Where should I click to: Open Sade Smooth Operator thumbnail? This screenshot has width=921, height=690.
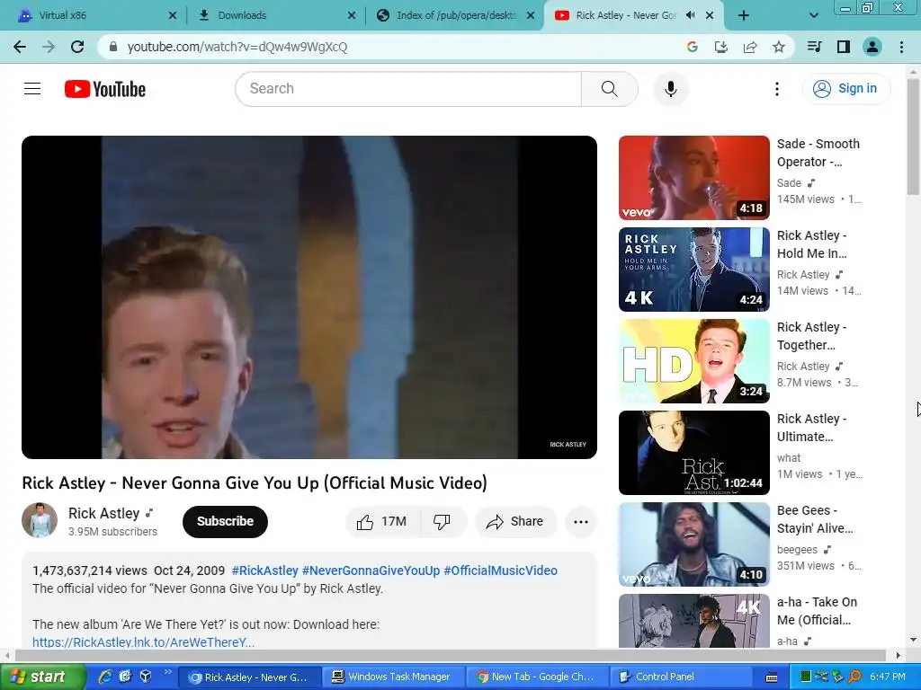(x=693, y=178)
